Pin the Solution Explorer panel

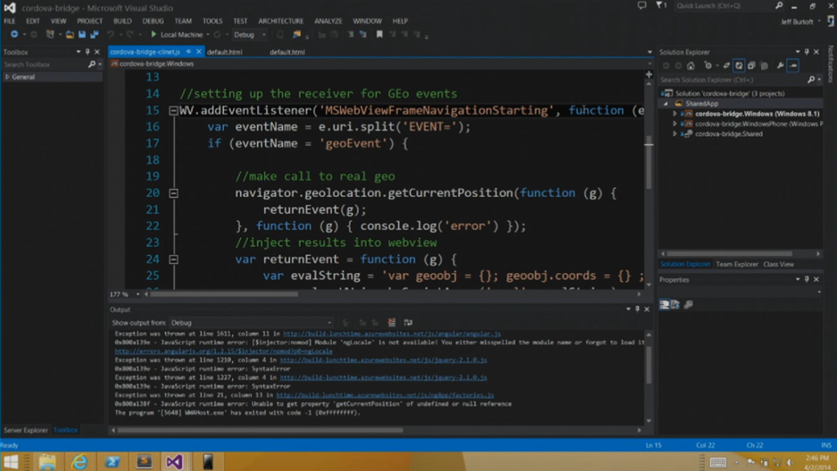807,52
